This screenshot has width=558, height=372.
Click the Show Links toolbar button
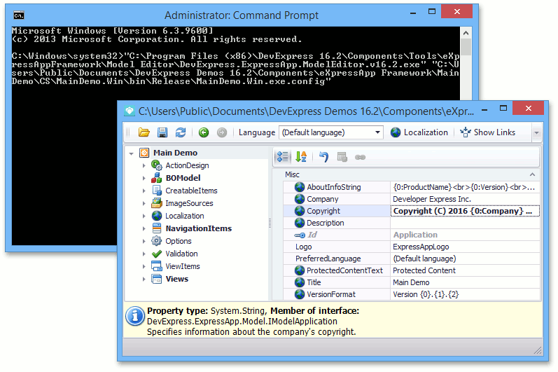487,132
